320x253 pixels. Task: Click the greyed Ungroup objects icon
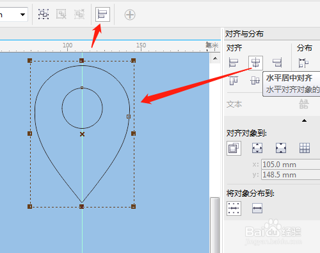[61, 14]
